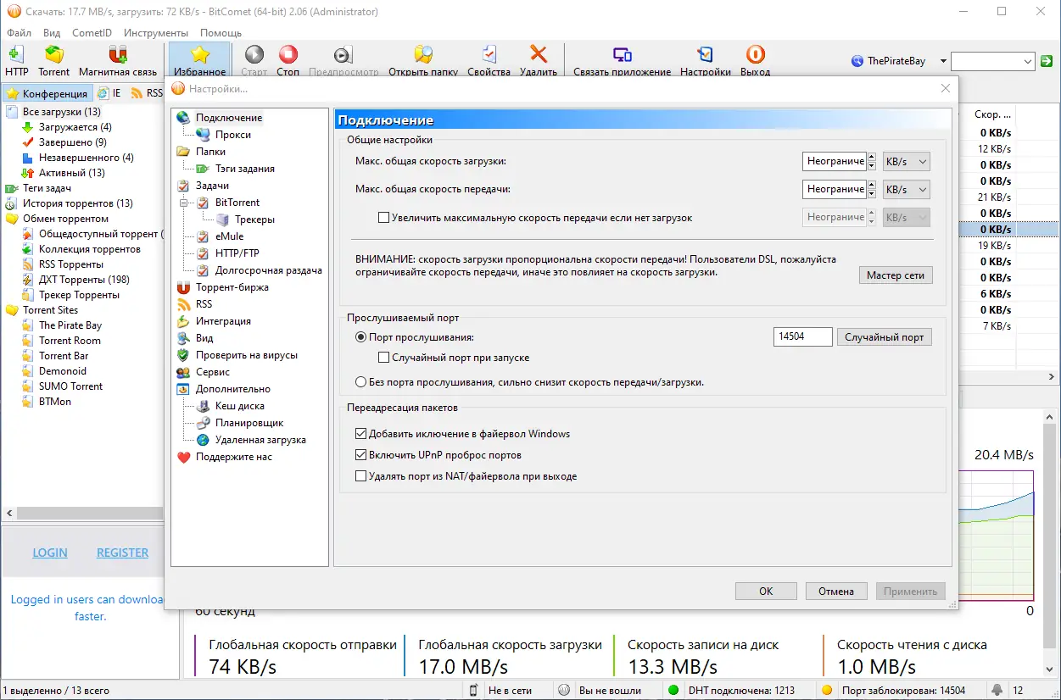Open the Инструменты menu

[x=156, y=33]
